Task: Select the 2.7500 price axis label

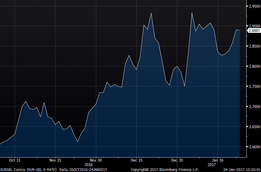Action: [254, 86]
